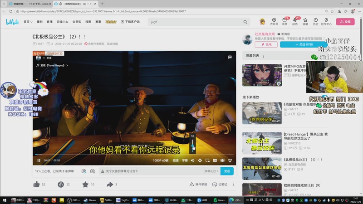The height and width of the screenshot is (204, 363).
Task: Open Steam from the taskbar
Action: coord(89,200)
